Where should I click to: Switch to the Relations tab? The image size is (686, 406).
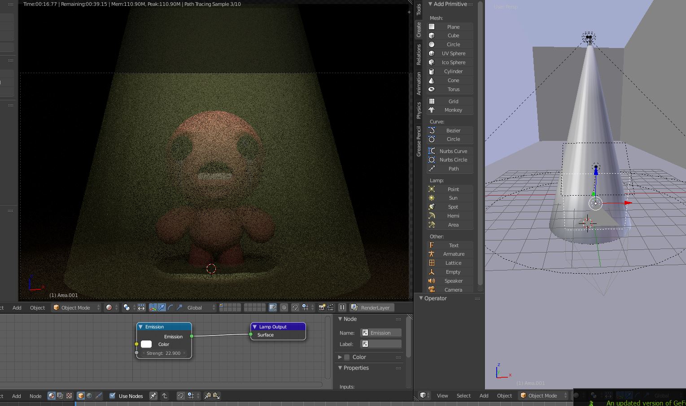pos(419,54)
